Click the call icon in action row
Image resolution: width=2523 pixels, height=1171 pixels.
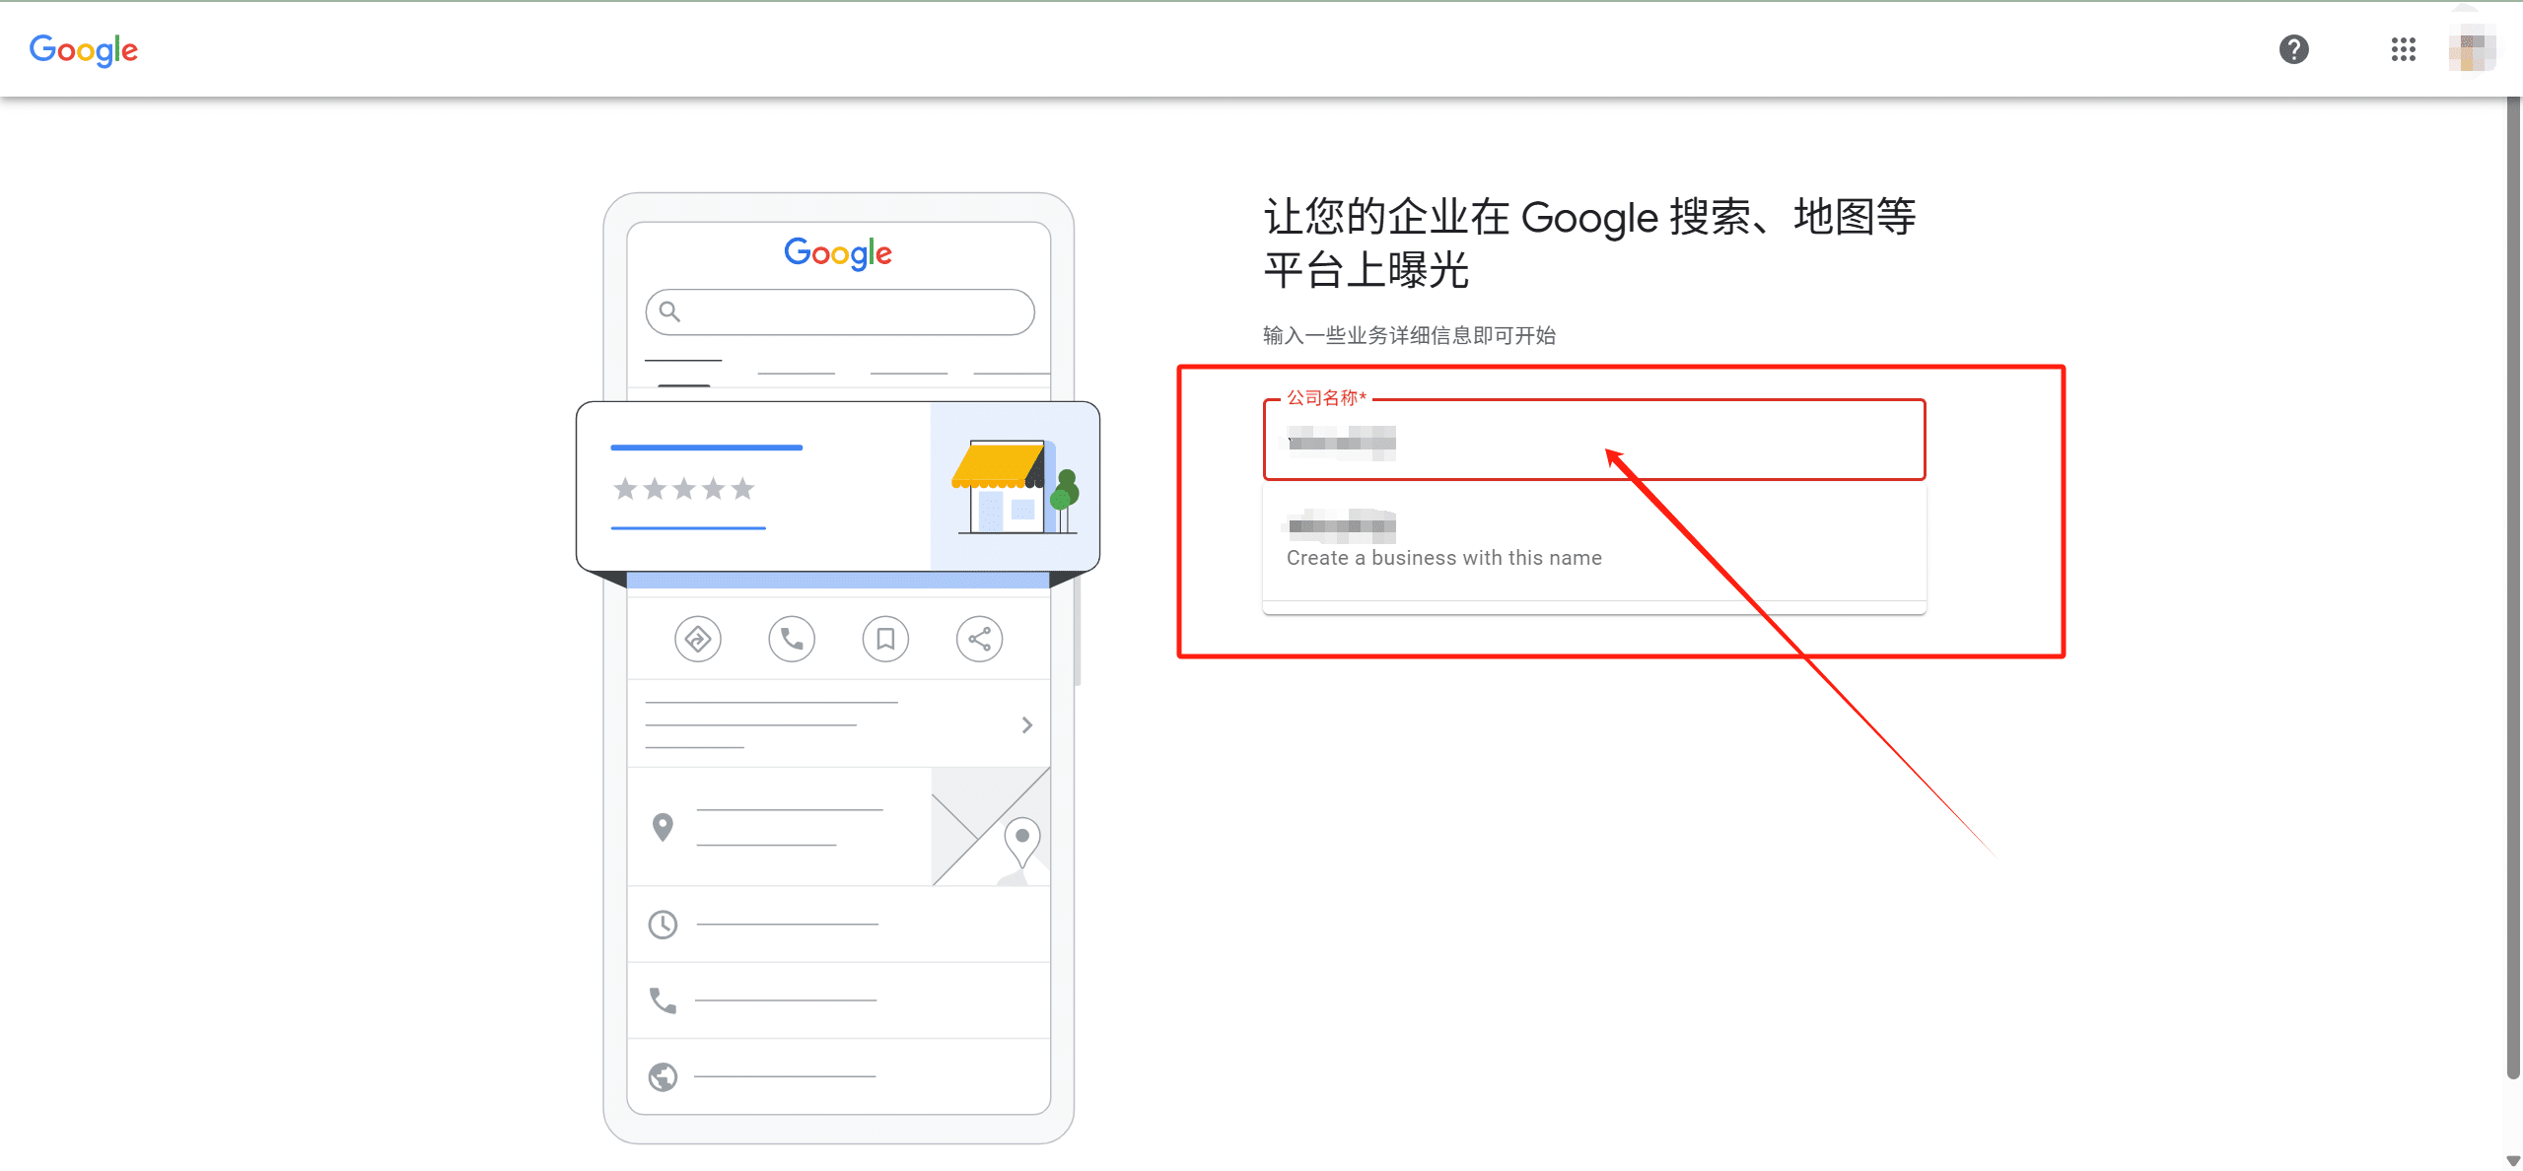click(x=792, y=639)
